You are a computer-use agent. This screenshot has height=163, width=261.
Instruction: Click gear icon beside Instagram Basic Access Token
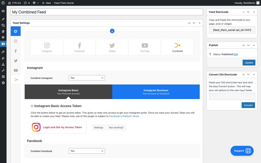(x=32, y=106)
